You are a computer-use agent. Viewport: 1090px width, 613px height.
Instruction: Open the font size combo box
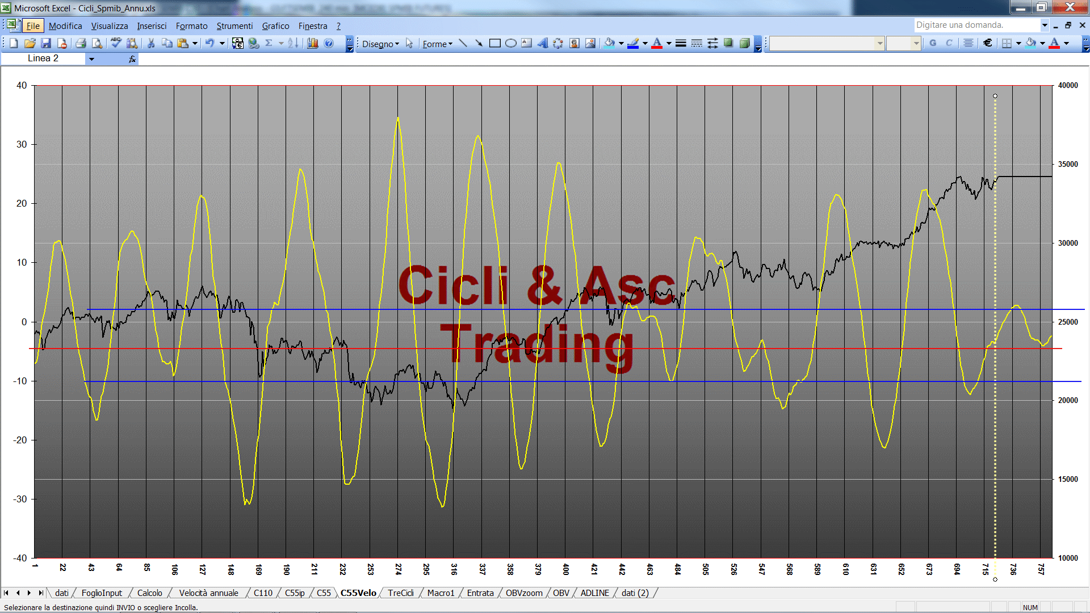[903, 43]
